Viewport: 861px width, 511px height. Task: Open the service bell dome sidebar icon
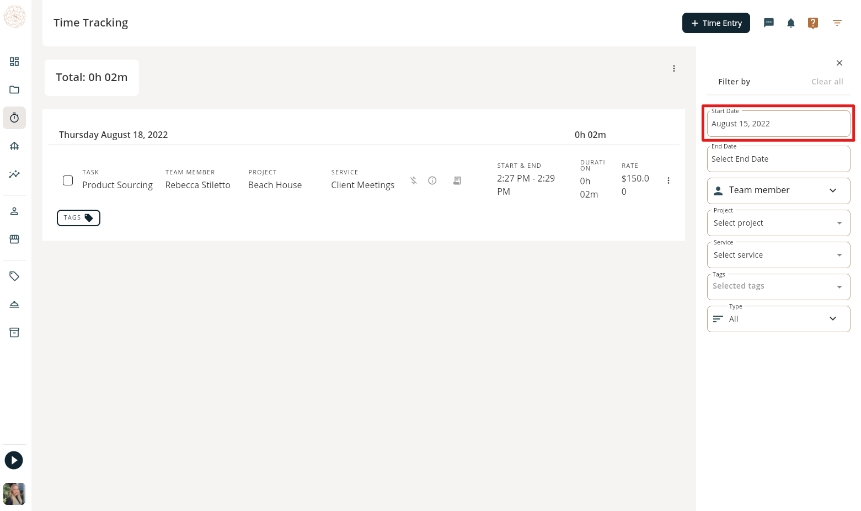[x=14, y=304]
